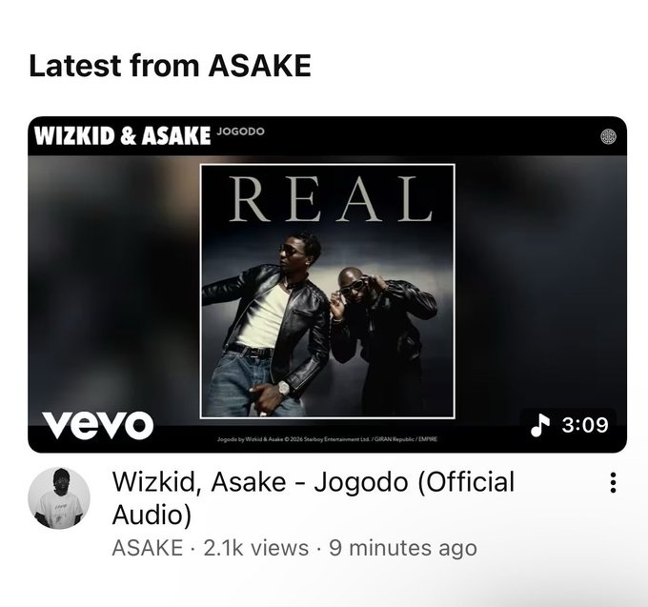
Task: Click the 'Latest from ASAKE' heading
Action: (x=170, y=66)
